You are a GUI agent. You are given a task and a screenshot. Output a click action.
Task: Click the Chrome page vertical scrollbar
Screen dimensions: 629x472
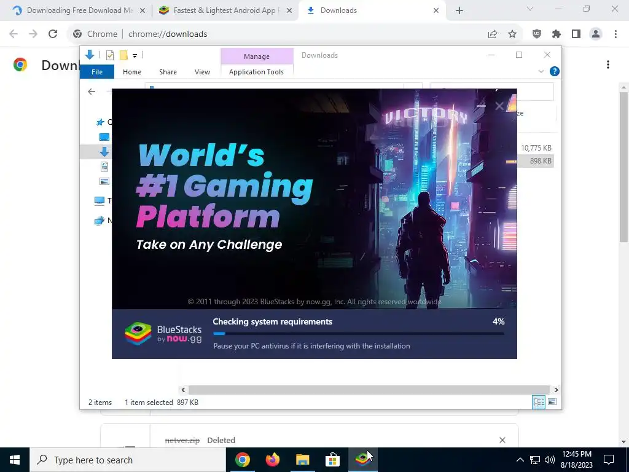(x=623, y=167)
